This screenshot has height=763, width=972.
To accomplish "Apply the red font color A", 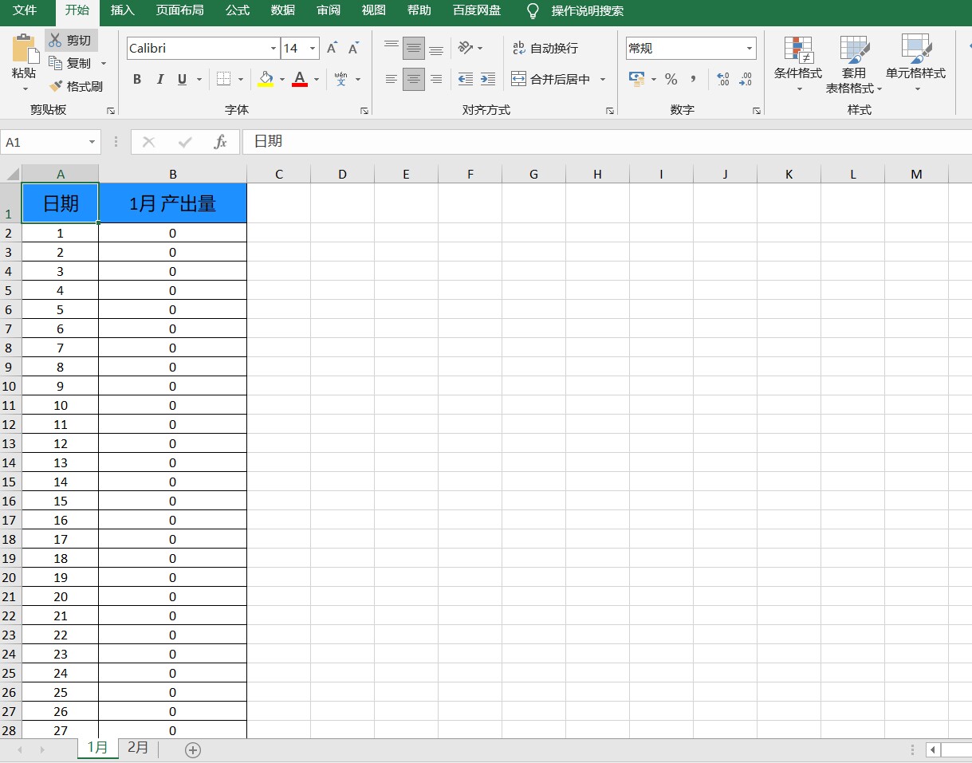I will [x=300, y=79].
